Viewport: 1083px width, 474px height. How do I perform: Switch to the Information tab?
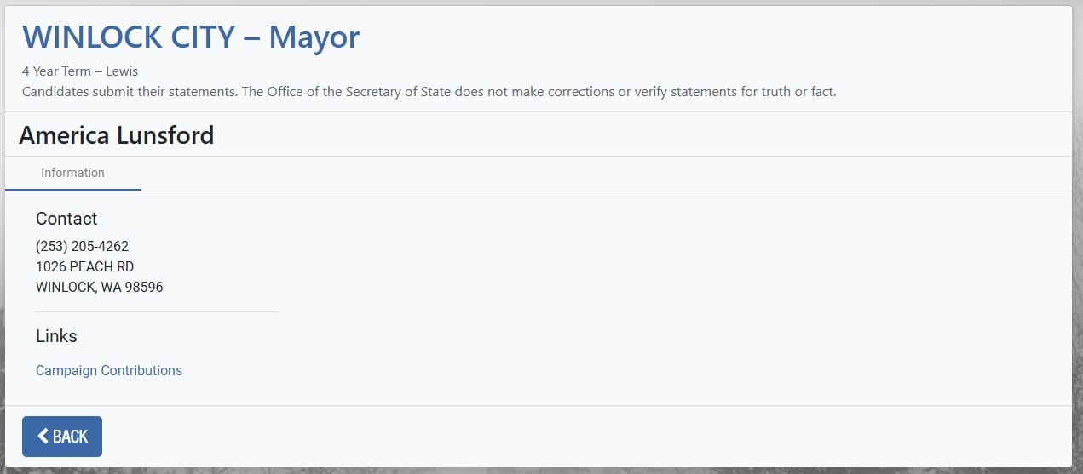(72, 173)
